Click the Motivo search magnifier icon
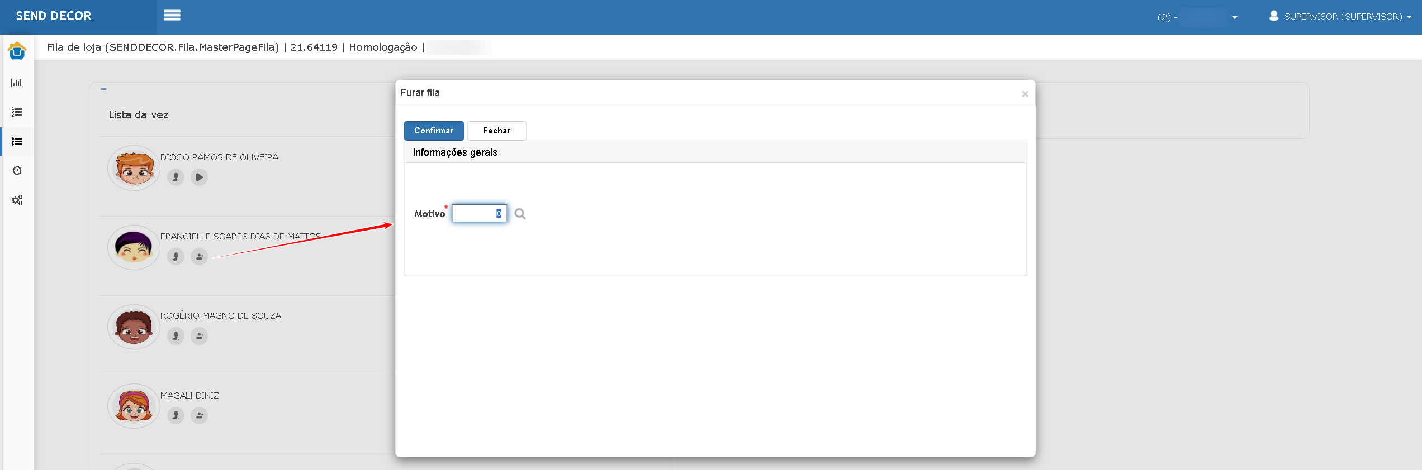 pos(520,214)
